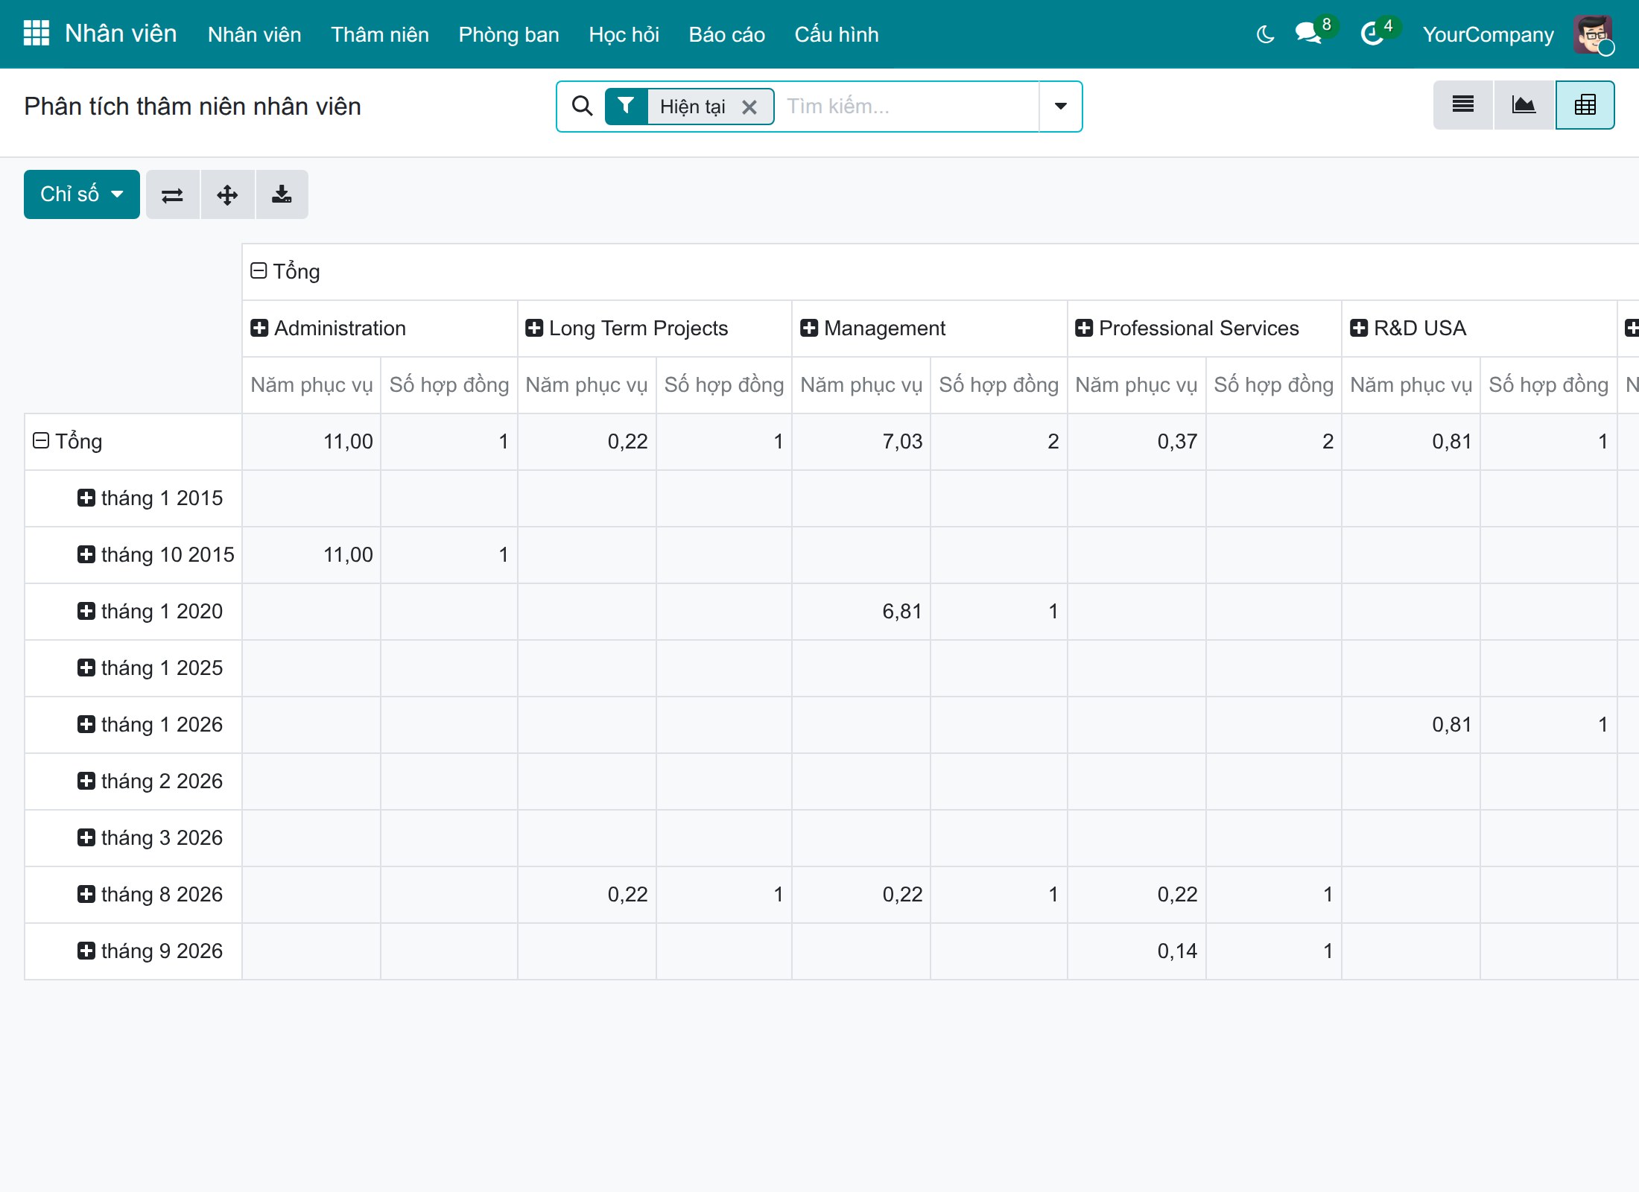Remove the Hiện tại filter
This screenshot has width=1639, height=1192.
[749, 107]
